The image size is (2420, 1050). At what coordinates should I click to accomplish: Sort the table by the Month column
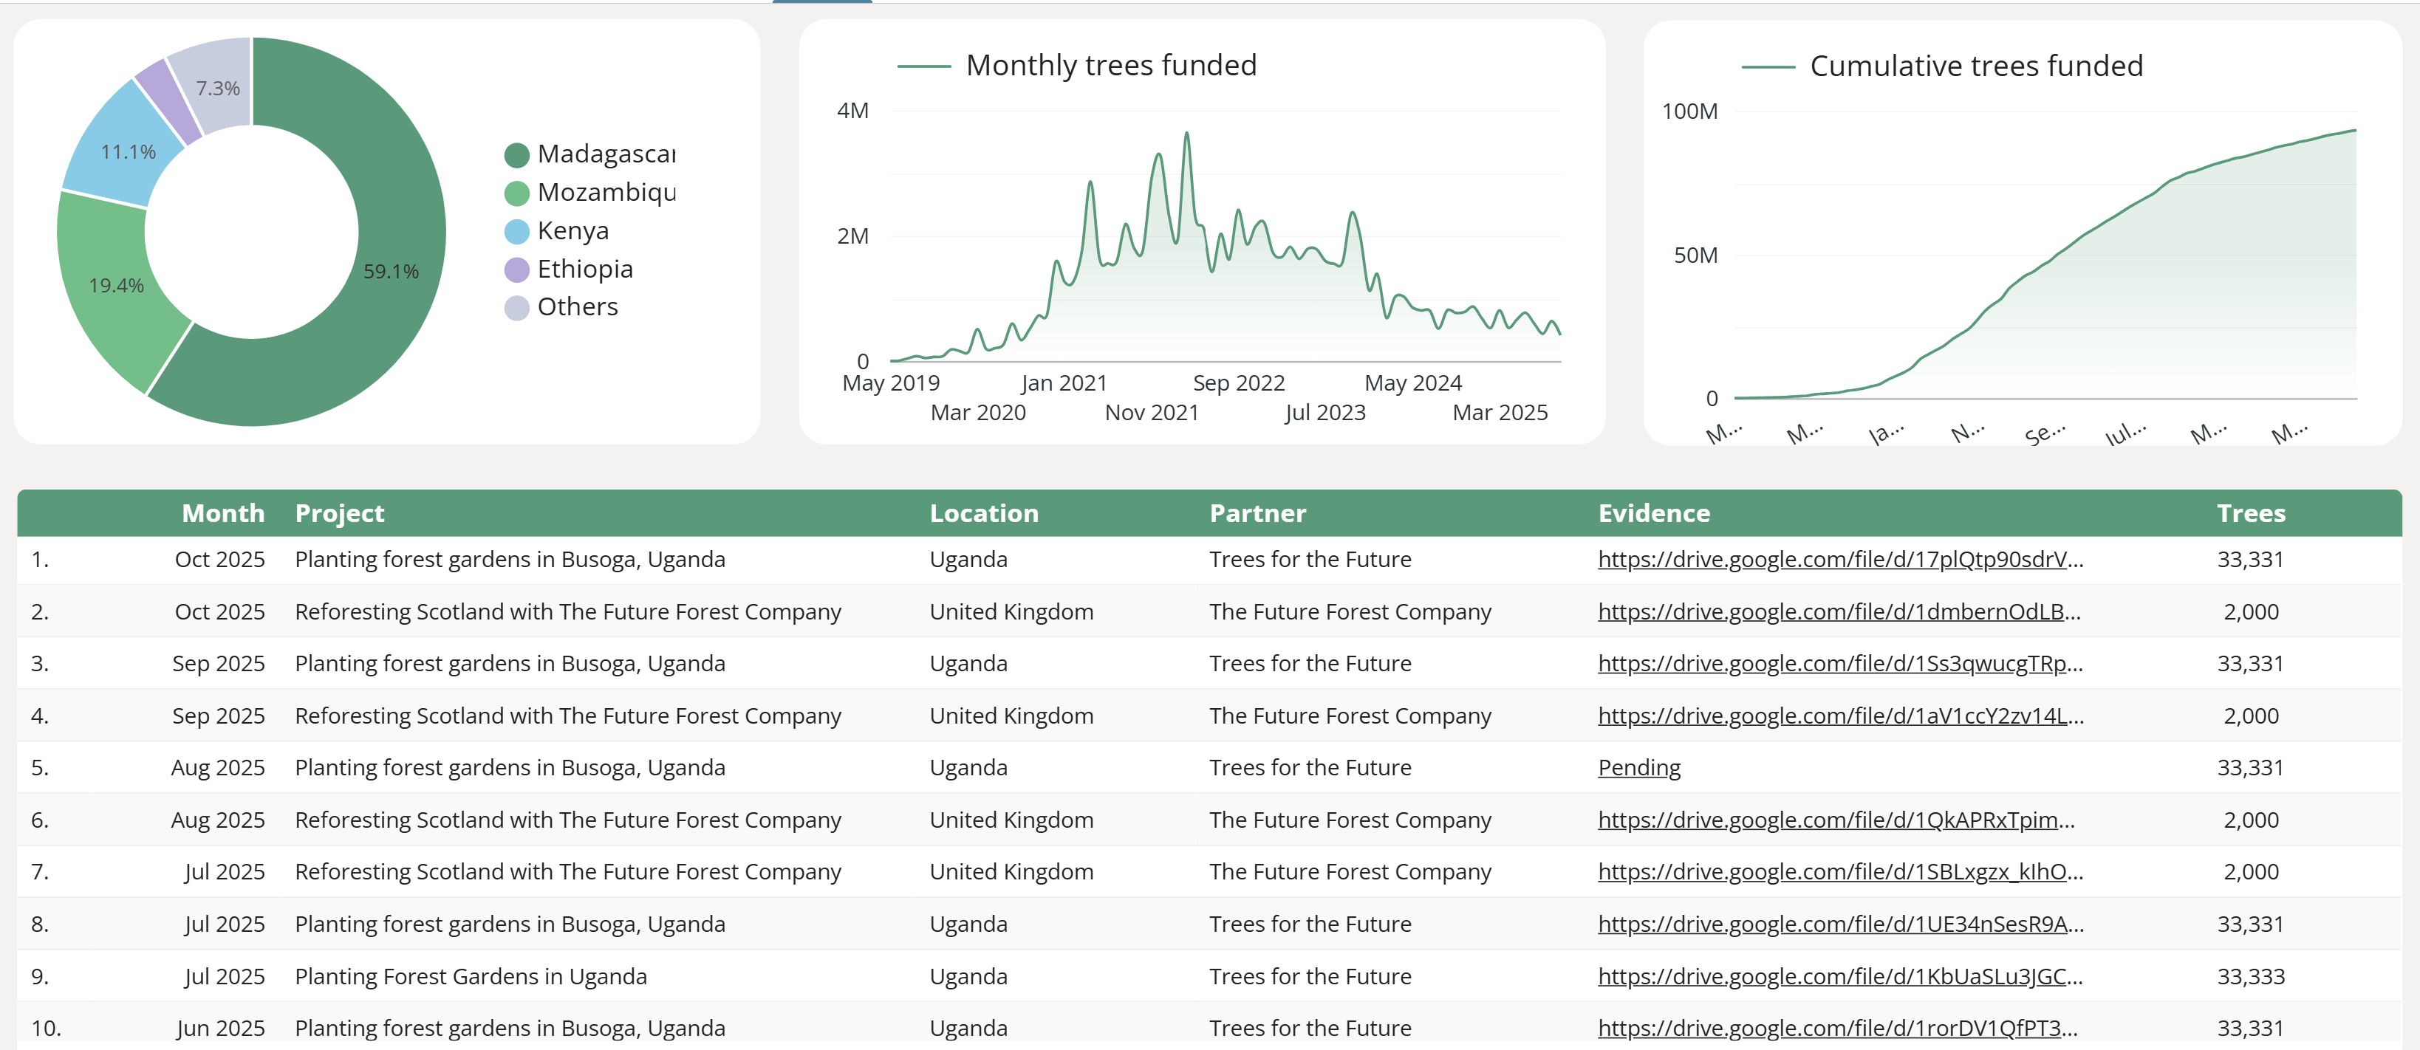click(x=222, y=512)
